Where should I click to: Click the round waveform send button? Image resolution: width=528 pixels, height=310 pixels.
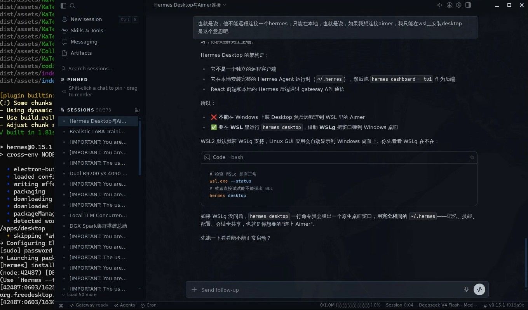coord(479,289)
